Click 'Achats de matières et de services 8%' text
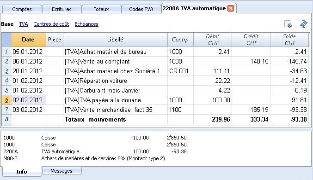This screenshot has height=180, width=313. 83,158
